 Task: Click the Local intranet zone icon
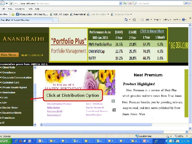click(137, 136)
